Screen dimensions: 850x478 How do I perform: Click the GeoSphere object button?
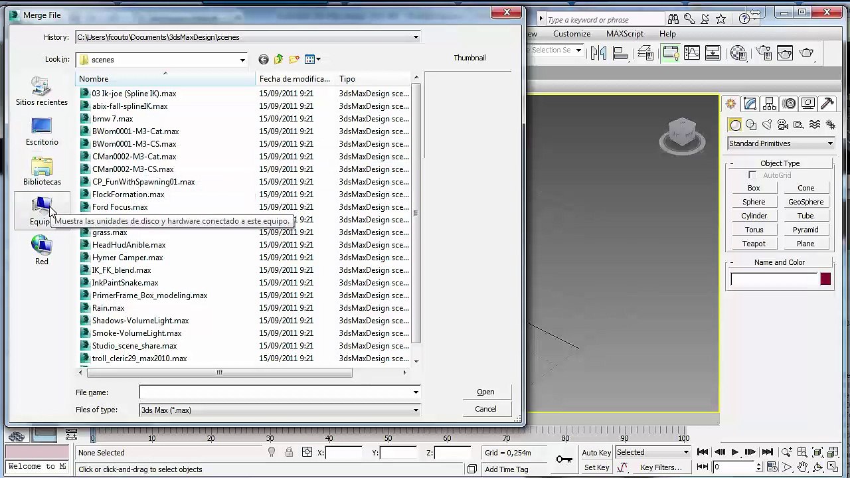pyautogui.click(x=806, y=202)
